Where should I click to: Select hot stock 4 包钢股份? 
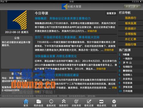pyautogui.click(x=130, y=67)
